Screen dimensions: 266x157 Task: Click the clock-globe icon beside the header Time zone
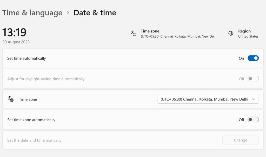pos(134,33)
